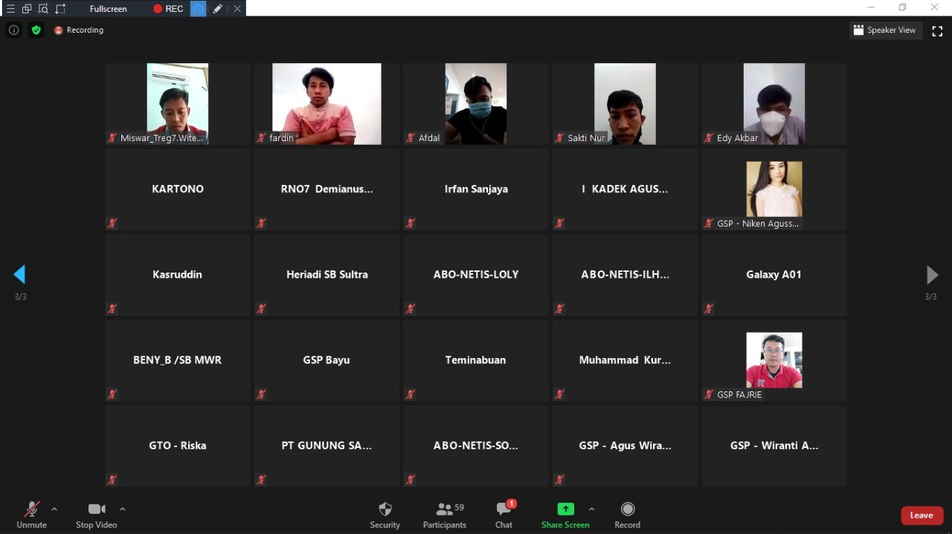Select the region search capture icon
The height and width of the screenshot is (534, 952).
[x=43, y=9]
